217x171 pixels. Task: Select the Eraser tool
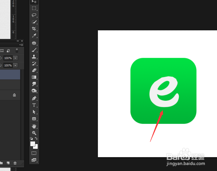click(x=34, y=70)
